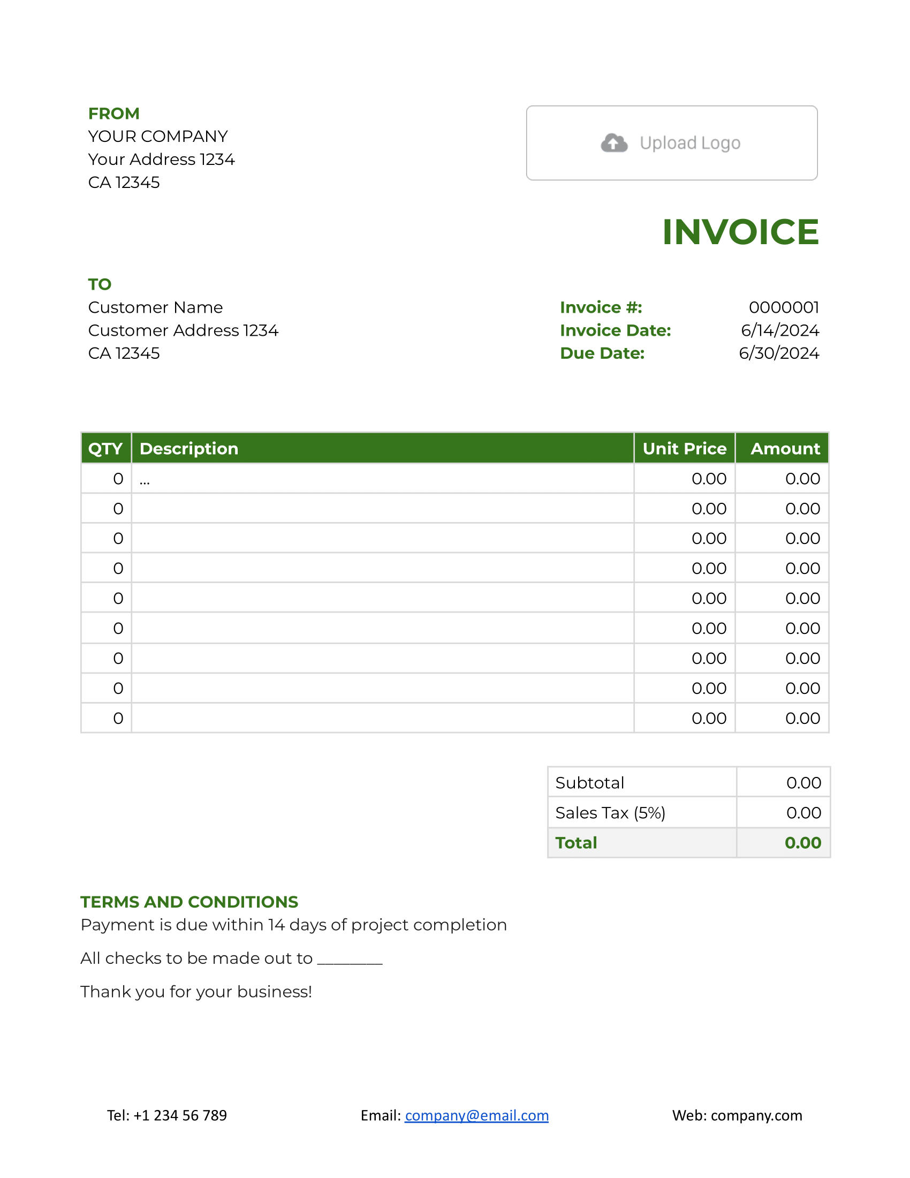This screenshot has height=1178, width=910.
Task: Click the Subtotal label
Action: [x=590, y=783]
